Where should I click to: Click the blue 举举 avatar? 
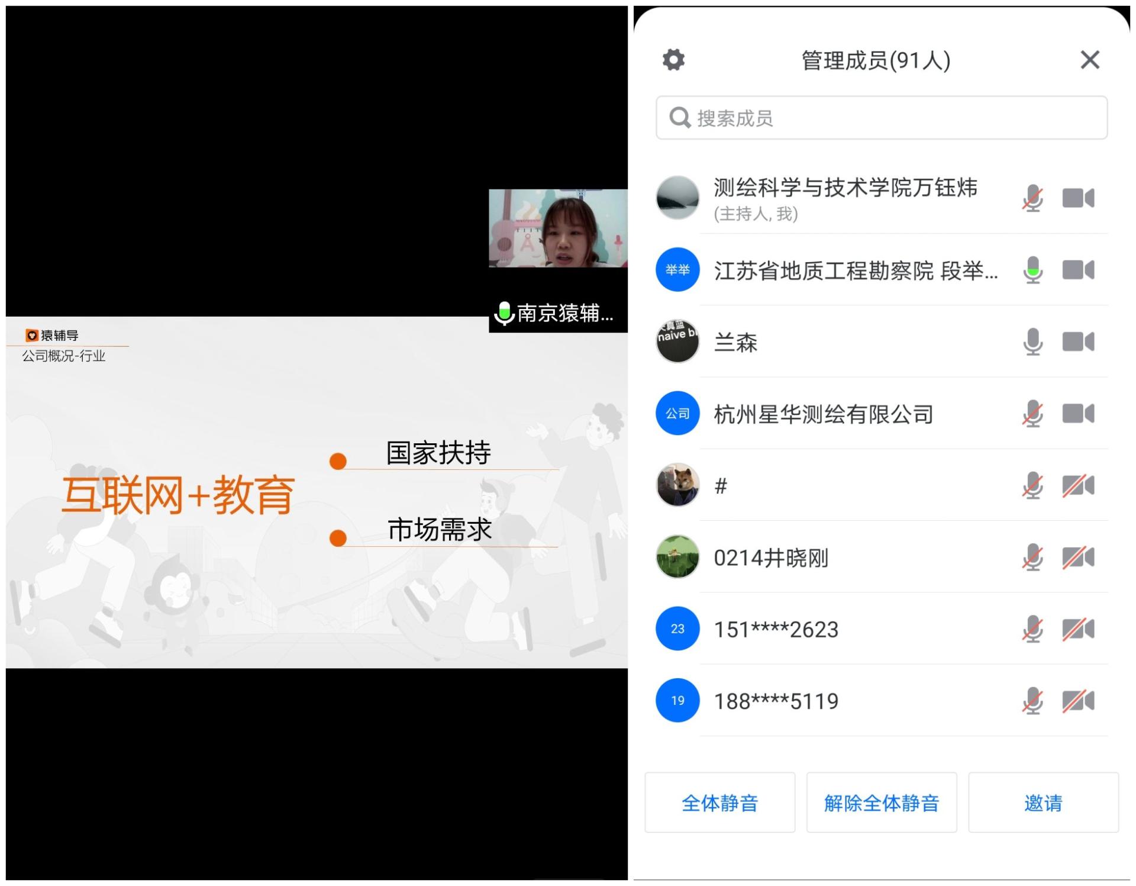point(677,270)
